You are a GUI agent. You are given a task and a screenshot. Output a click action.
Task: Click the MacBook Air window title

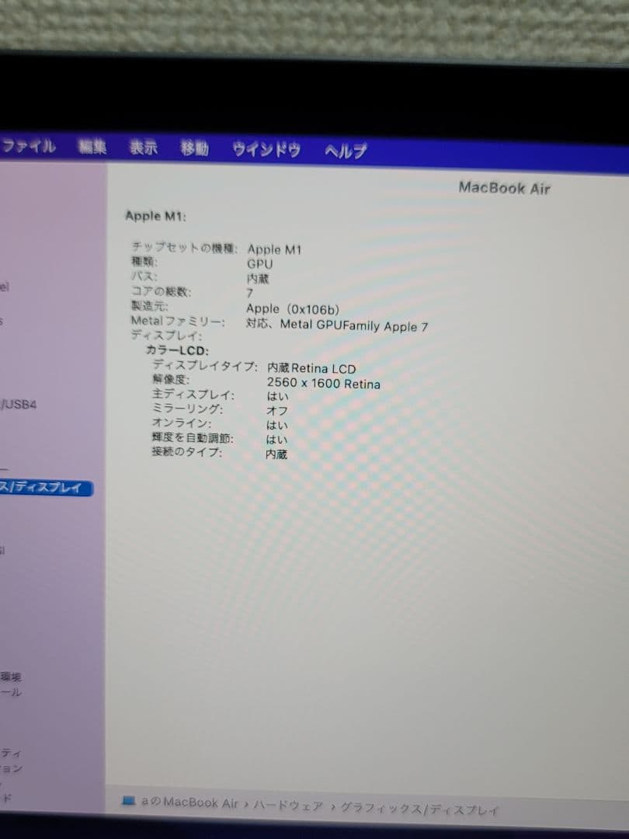[x=505, y=188]
